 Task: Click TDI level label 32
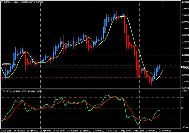point(182,119)
